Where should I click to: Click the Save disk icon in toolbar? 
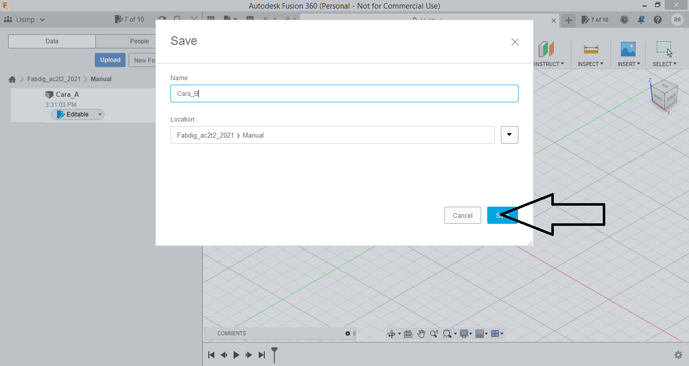pos(250,19)
